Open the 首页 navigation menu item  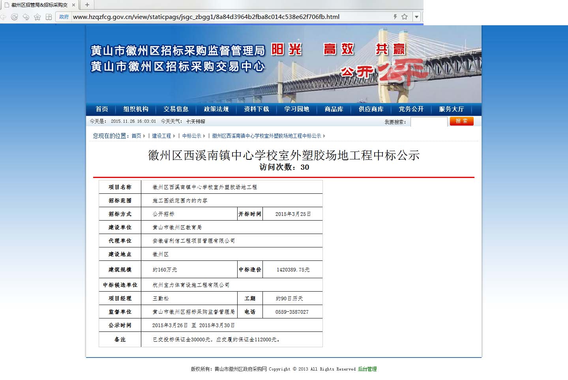tap(102, 109)
